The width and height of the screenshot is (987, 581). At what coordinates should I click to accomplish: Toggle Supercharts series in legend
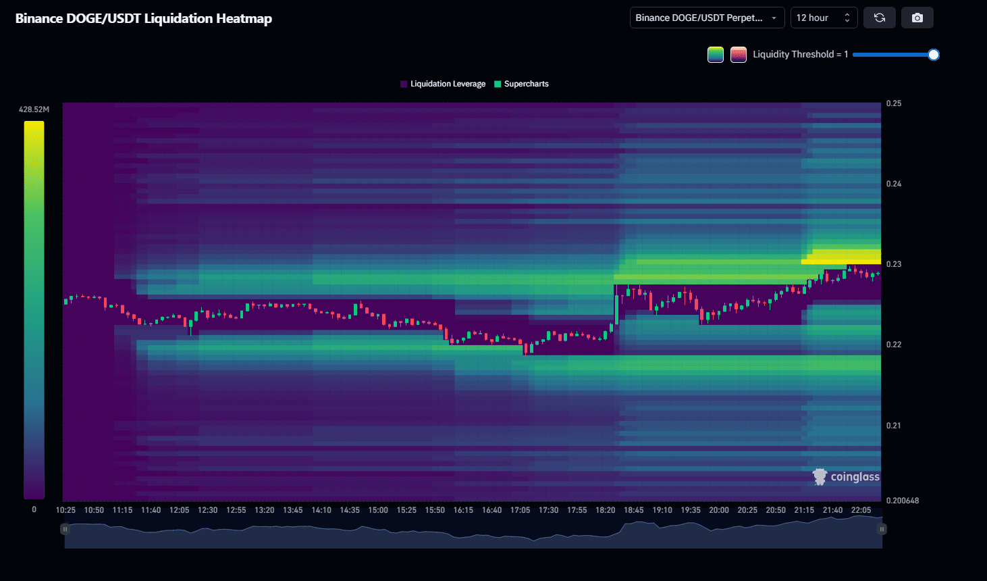(x=526, y=84)
